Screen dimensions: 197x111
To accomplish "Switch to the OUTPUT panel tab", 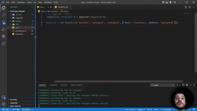I will 64,85.
